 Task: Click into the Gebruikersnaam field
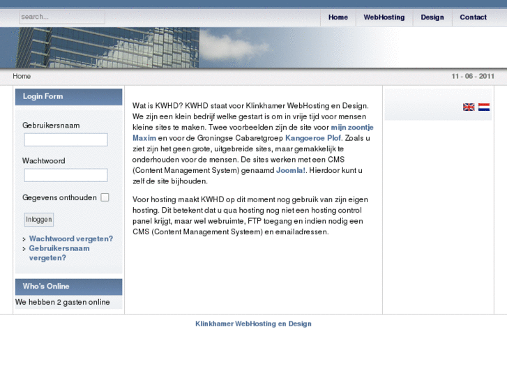click(x=66, y=139)
